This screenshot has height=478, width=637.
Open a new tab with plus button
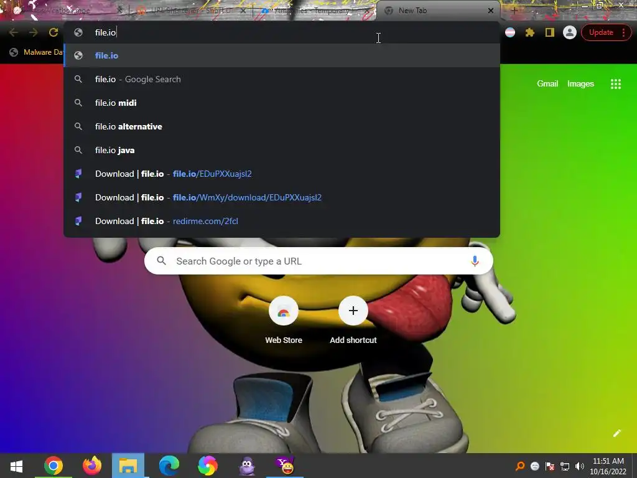(x=514, y=11)
